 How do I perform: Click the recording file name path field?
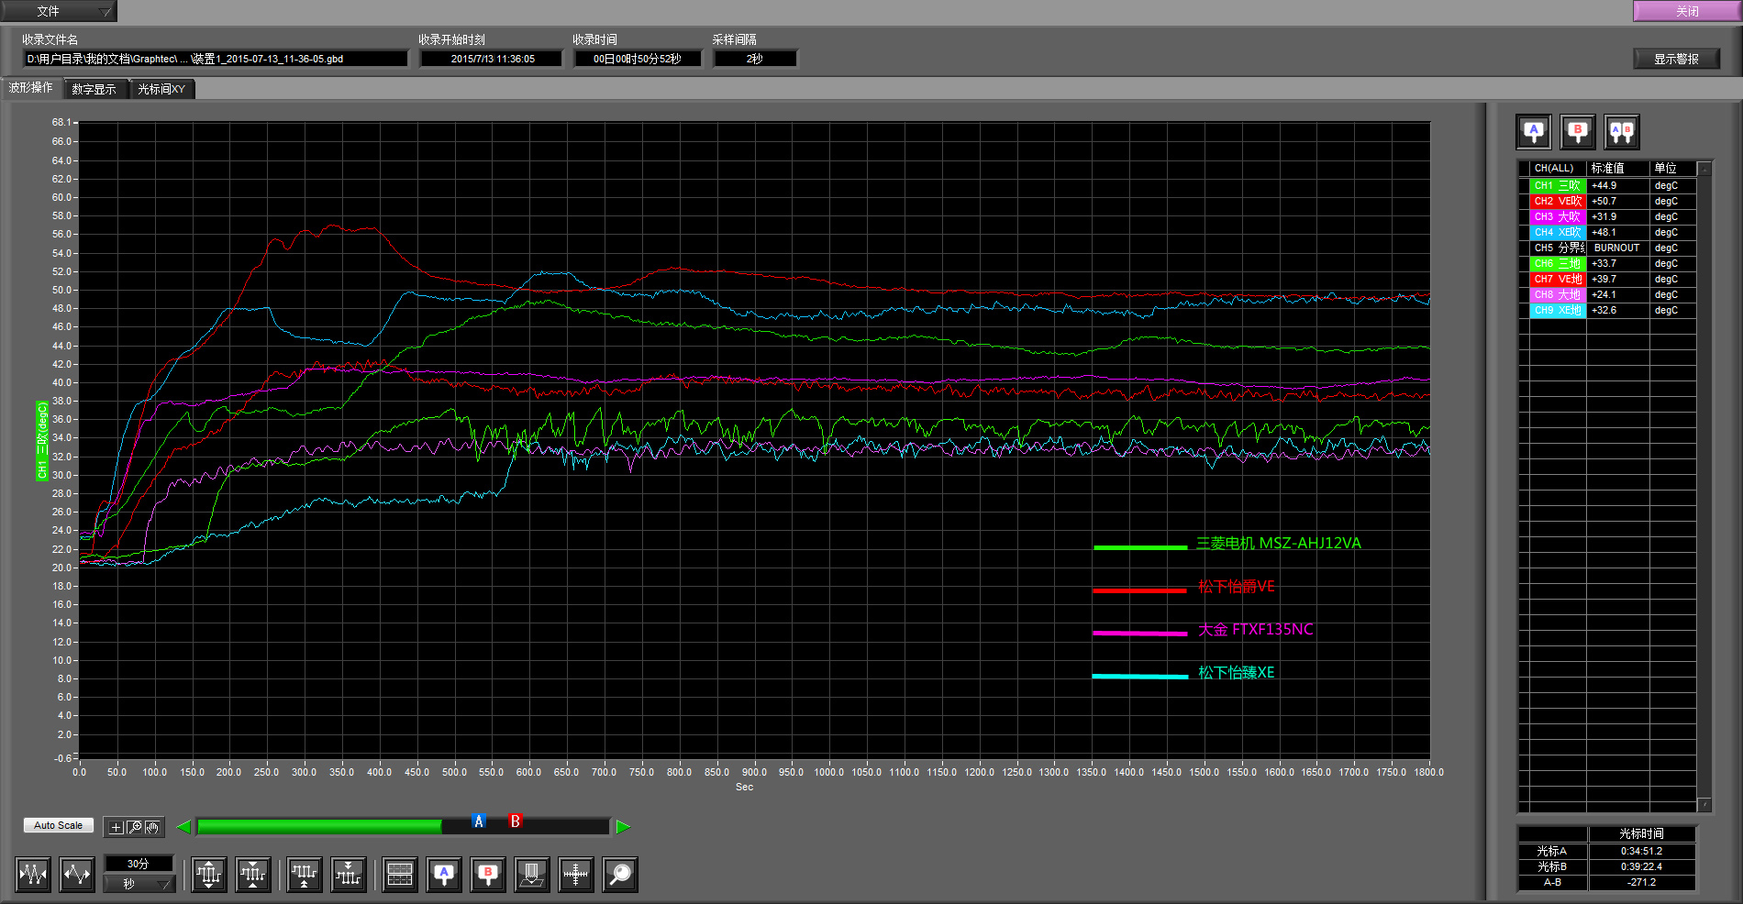(216, 59)
